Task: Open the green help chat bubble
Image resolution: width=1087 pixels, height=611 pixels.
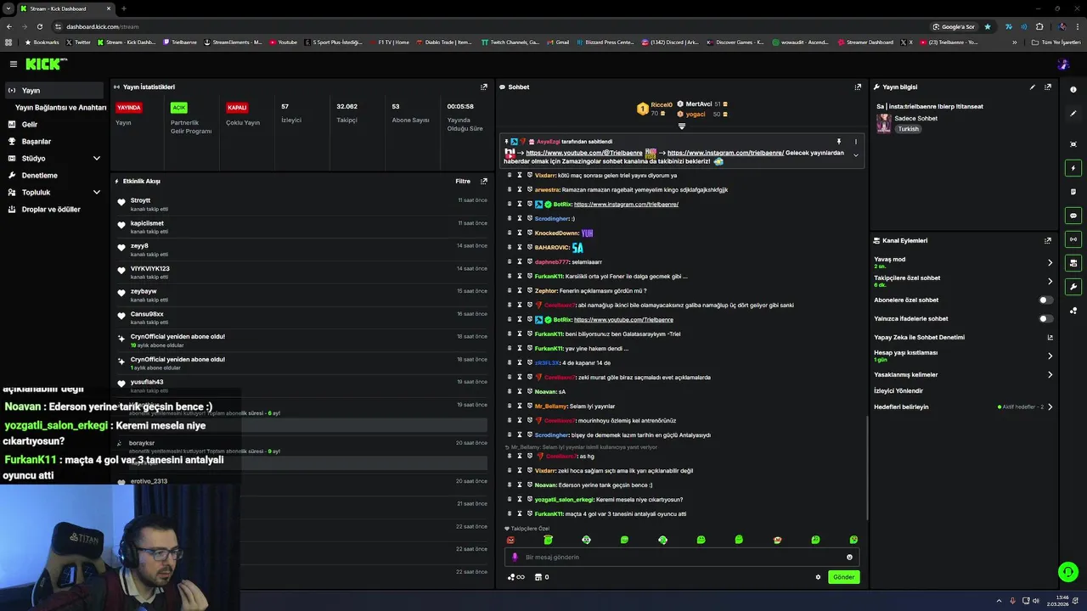Action: click(1068, 572)
